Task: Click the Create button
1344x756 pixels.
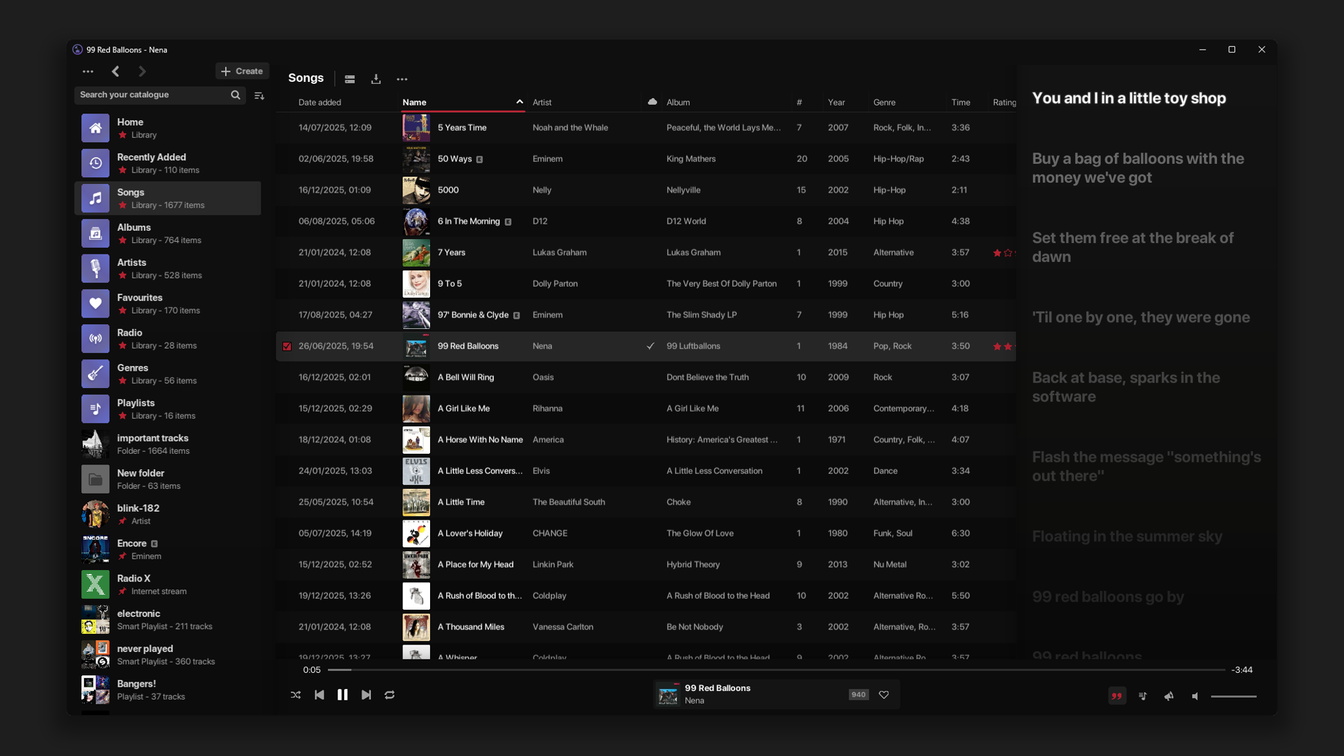Action: [242, 71]
